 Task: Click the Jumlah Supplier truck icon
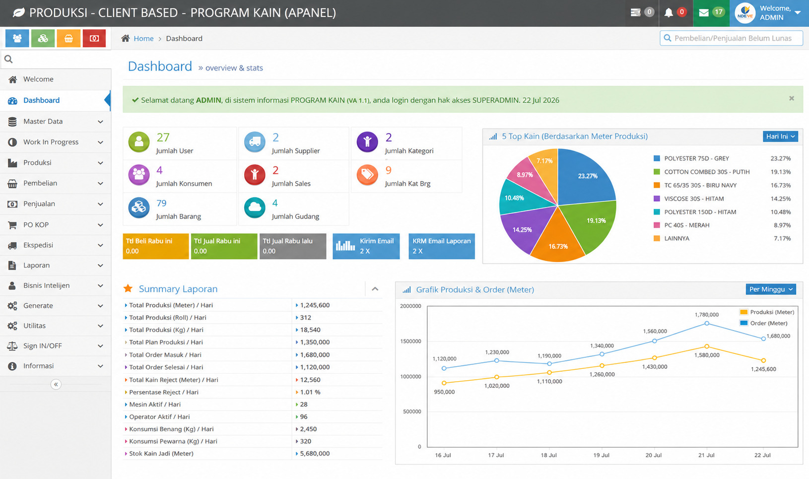(255, 142)
